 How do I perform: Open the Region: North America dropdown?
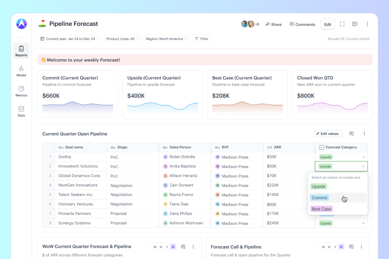(166, 39)
